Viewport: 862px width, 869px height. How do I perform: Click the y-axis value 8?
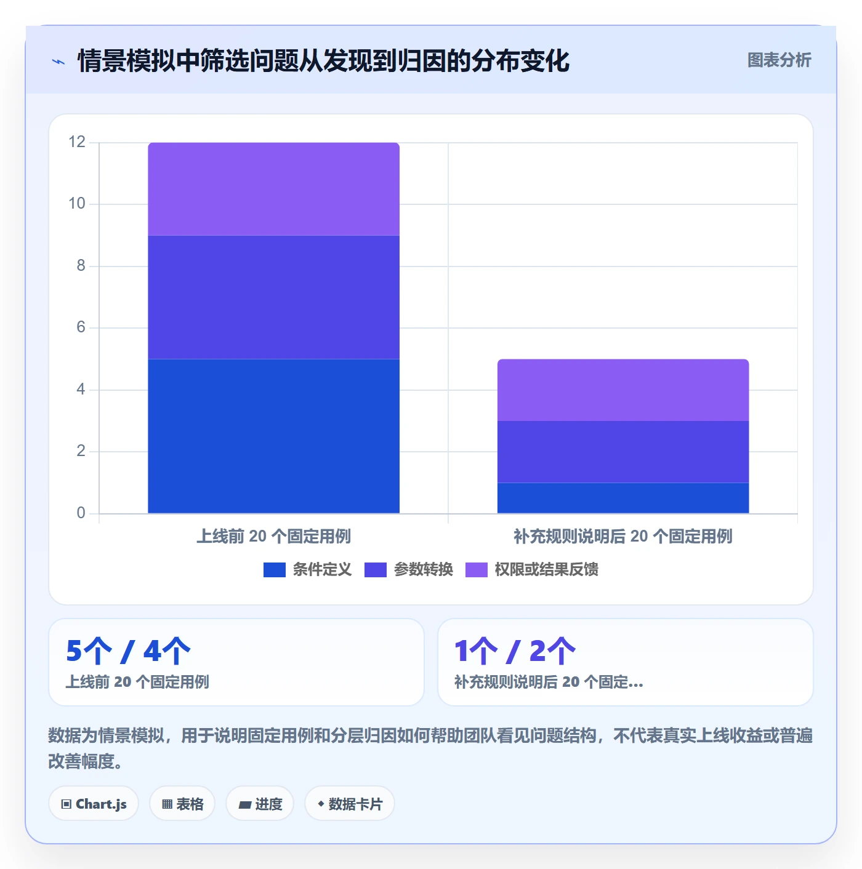(x=81, y=266)
